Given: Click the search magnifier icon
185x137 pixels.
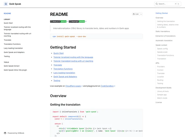Looking at the screenshot, I should click(x=157, y=4).
